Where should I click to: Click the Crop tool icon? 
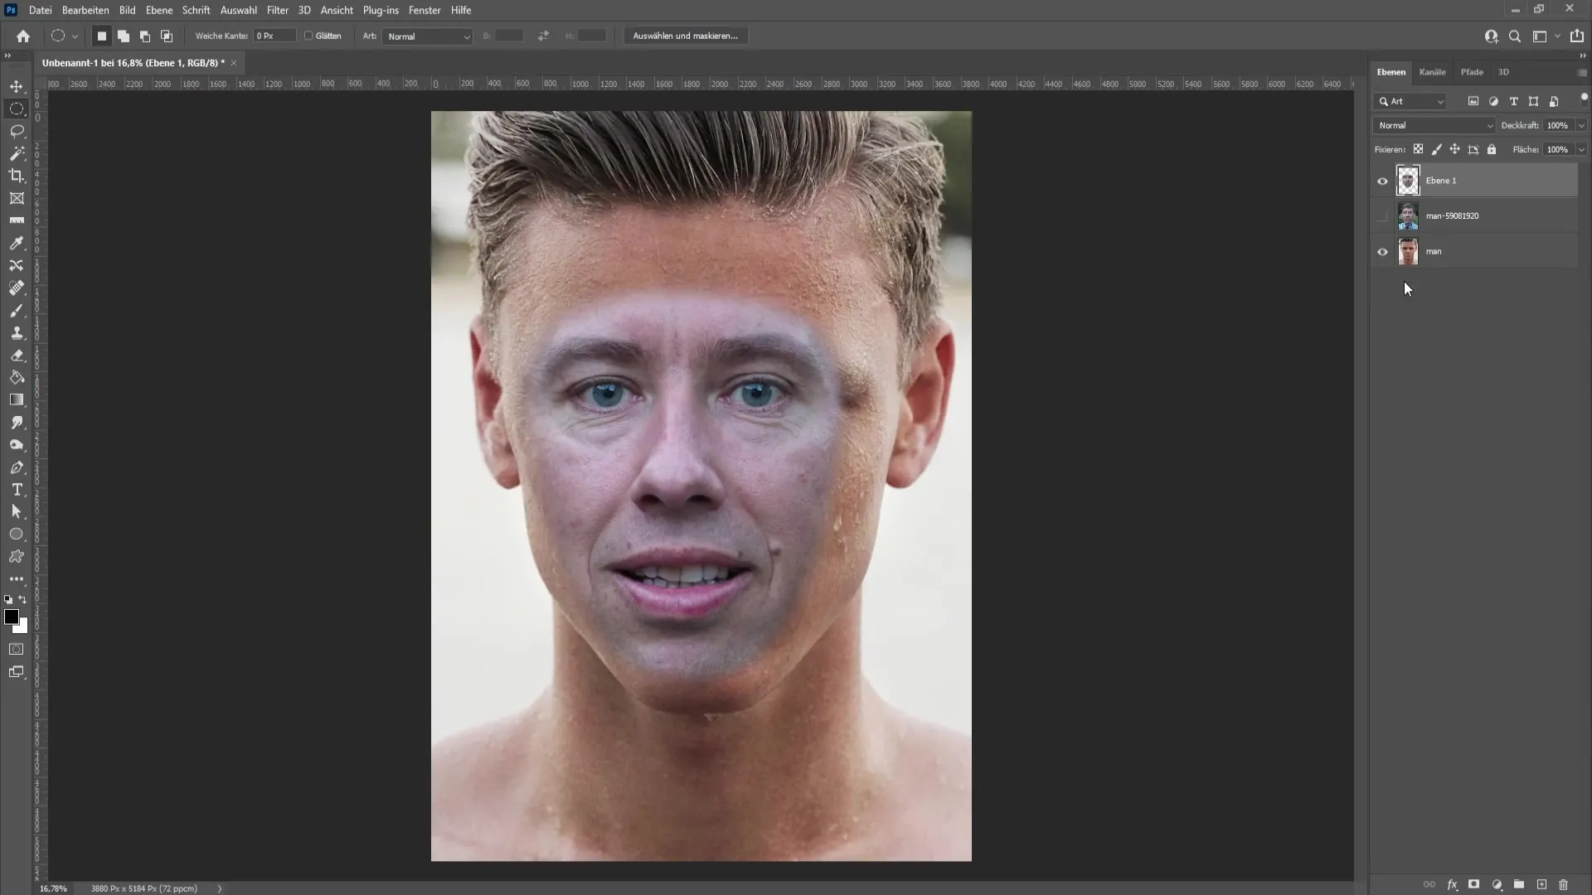17,176
